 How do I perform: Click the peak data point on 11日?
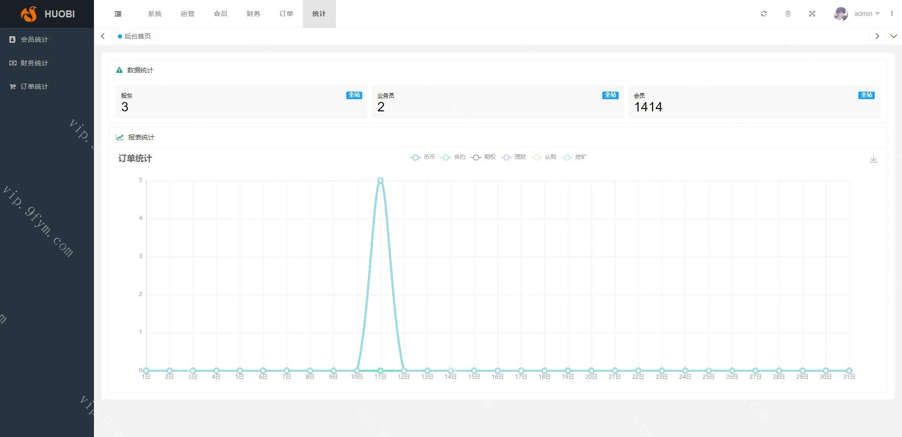coord(381,180)
